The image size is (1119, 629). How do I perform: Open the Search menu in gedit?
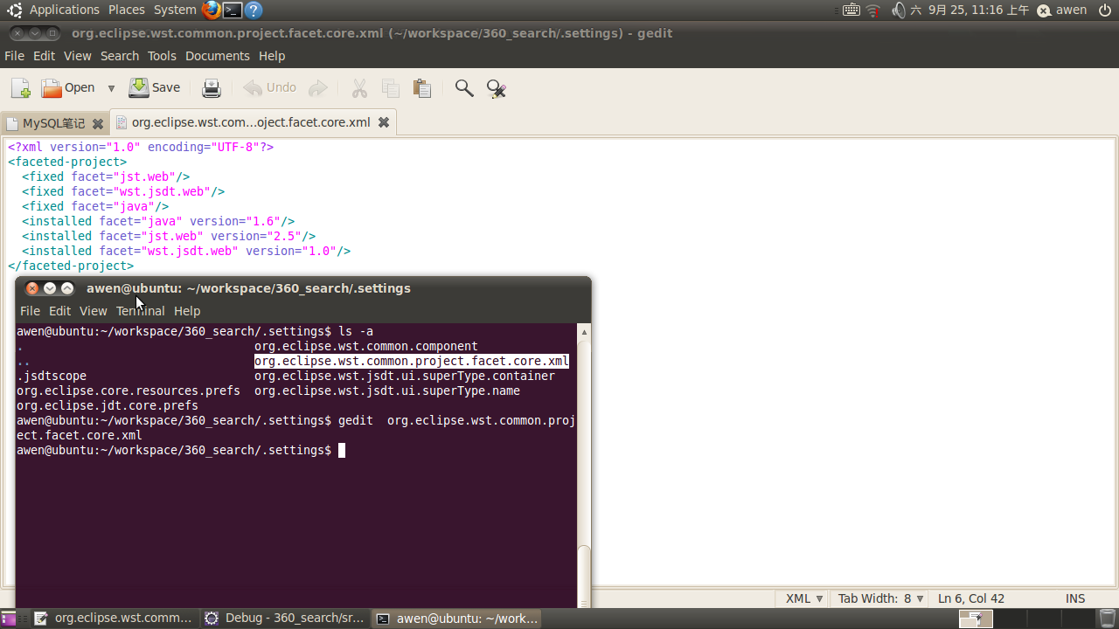pyautogui.click(x=120, y=56)
